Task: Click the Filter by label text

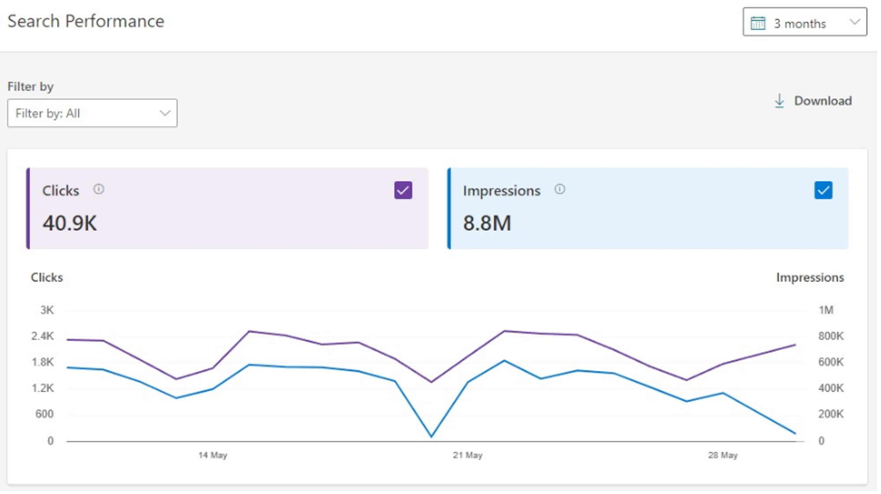Action: coord(30,87)
